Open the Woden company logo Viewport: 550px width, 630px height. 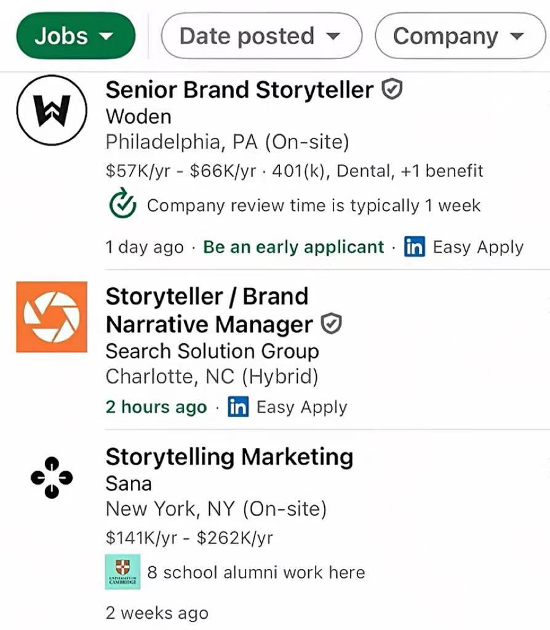pyautogui.click(x=52, y=110)
